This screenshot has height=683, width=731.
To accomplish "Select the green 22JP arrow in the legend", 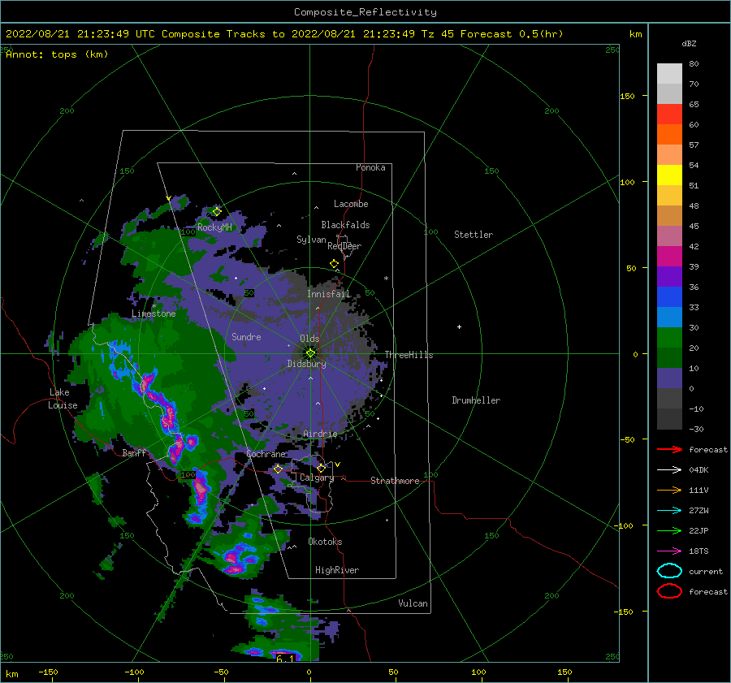I will pyautogui.click(x=669, y=530).
